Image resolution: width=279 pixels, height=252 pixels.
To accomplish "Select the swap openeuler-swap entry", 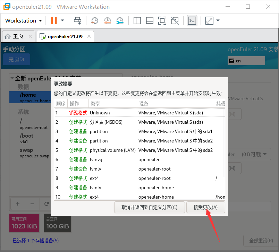I will pos(30,153).
